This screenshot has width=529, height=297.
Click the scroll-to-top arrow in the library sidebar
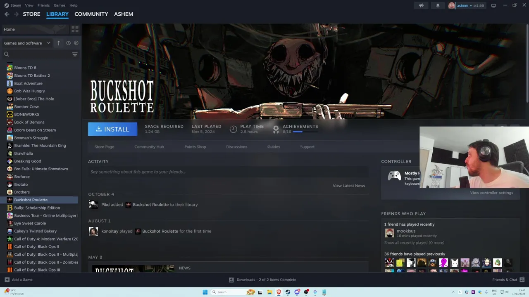coord(59,43)
